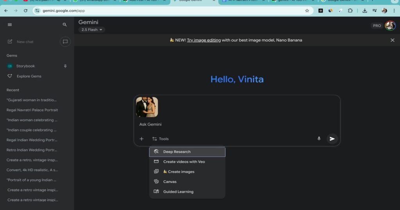Select Deep Research from Tools menu
Image resolution: width=400 pixels, height=210 pixels.
(187, 151)
